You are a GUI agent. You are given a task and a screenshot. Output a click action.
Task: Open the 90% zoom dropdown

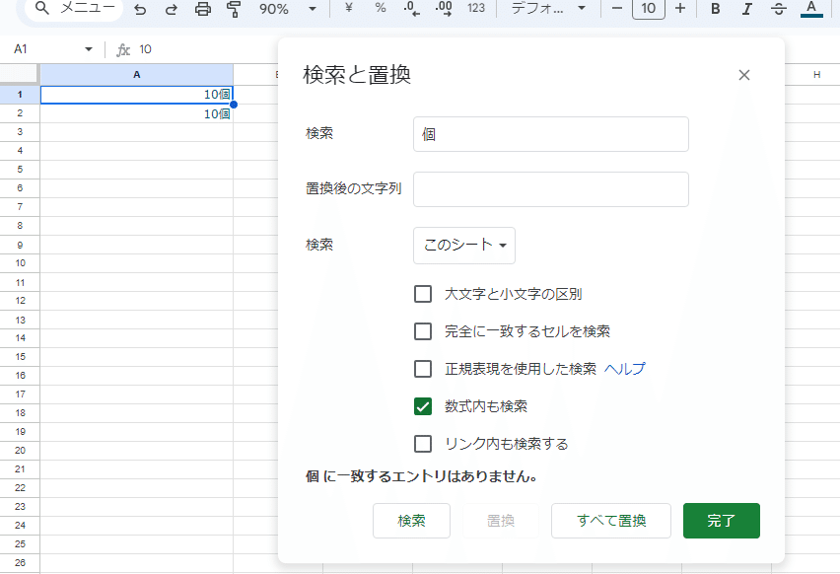click(x=288, y=9)
